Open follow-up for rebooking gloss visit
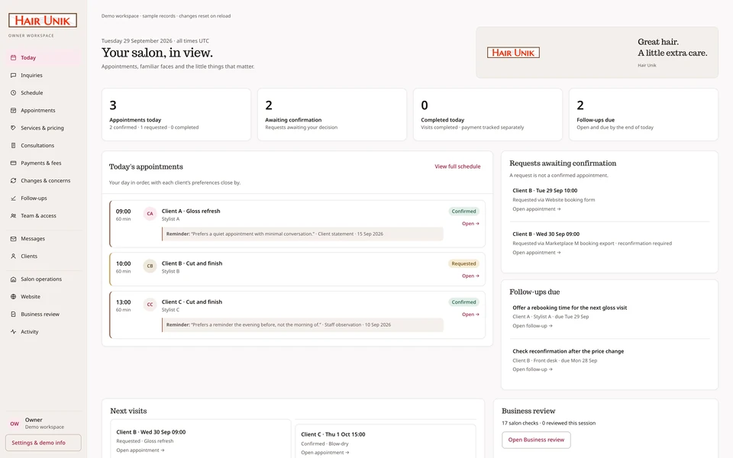Image resolution: width=733 pixels, height=458 pixels. tap(532, 326)
